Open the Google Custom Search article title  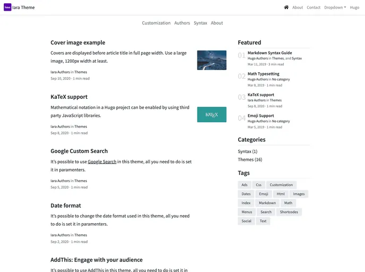point(79,151)
